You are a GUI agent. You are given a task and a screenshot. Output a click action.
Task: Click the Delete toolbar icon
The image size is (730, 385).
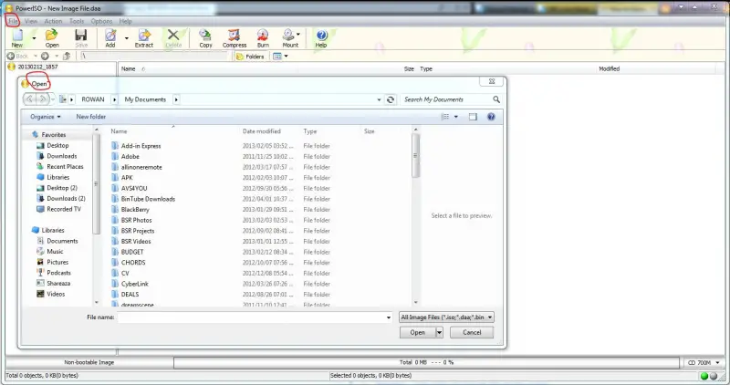(x=173, y=38)
